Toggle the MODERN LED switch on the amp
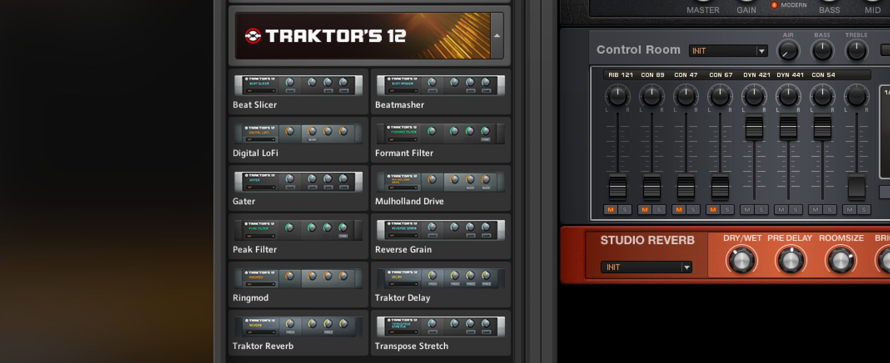 (774, 5)
